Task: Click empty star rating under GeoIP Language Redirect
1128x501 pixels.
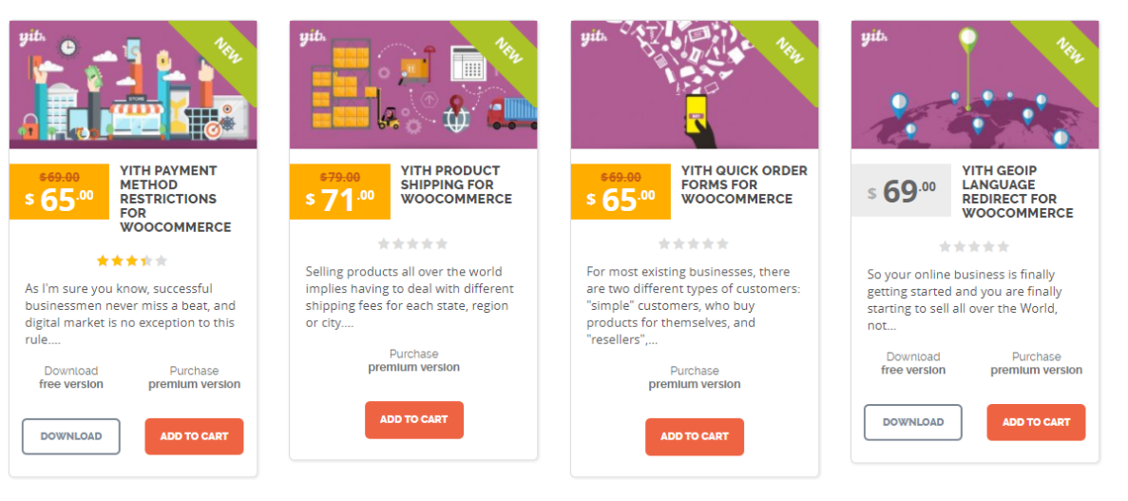Action: click(x=974, y=247)
